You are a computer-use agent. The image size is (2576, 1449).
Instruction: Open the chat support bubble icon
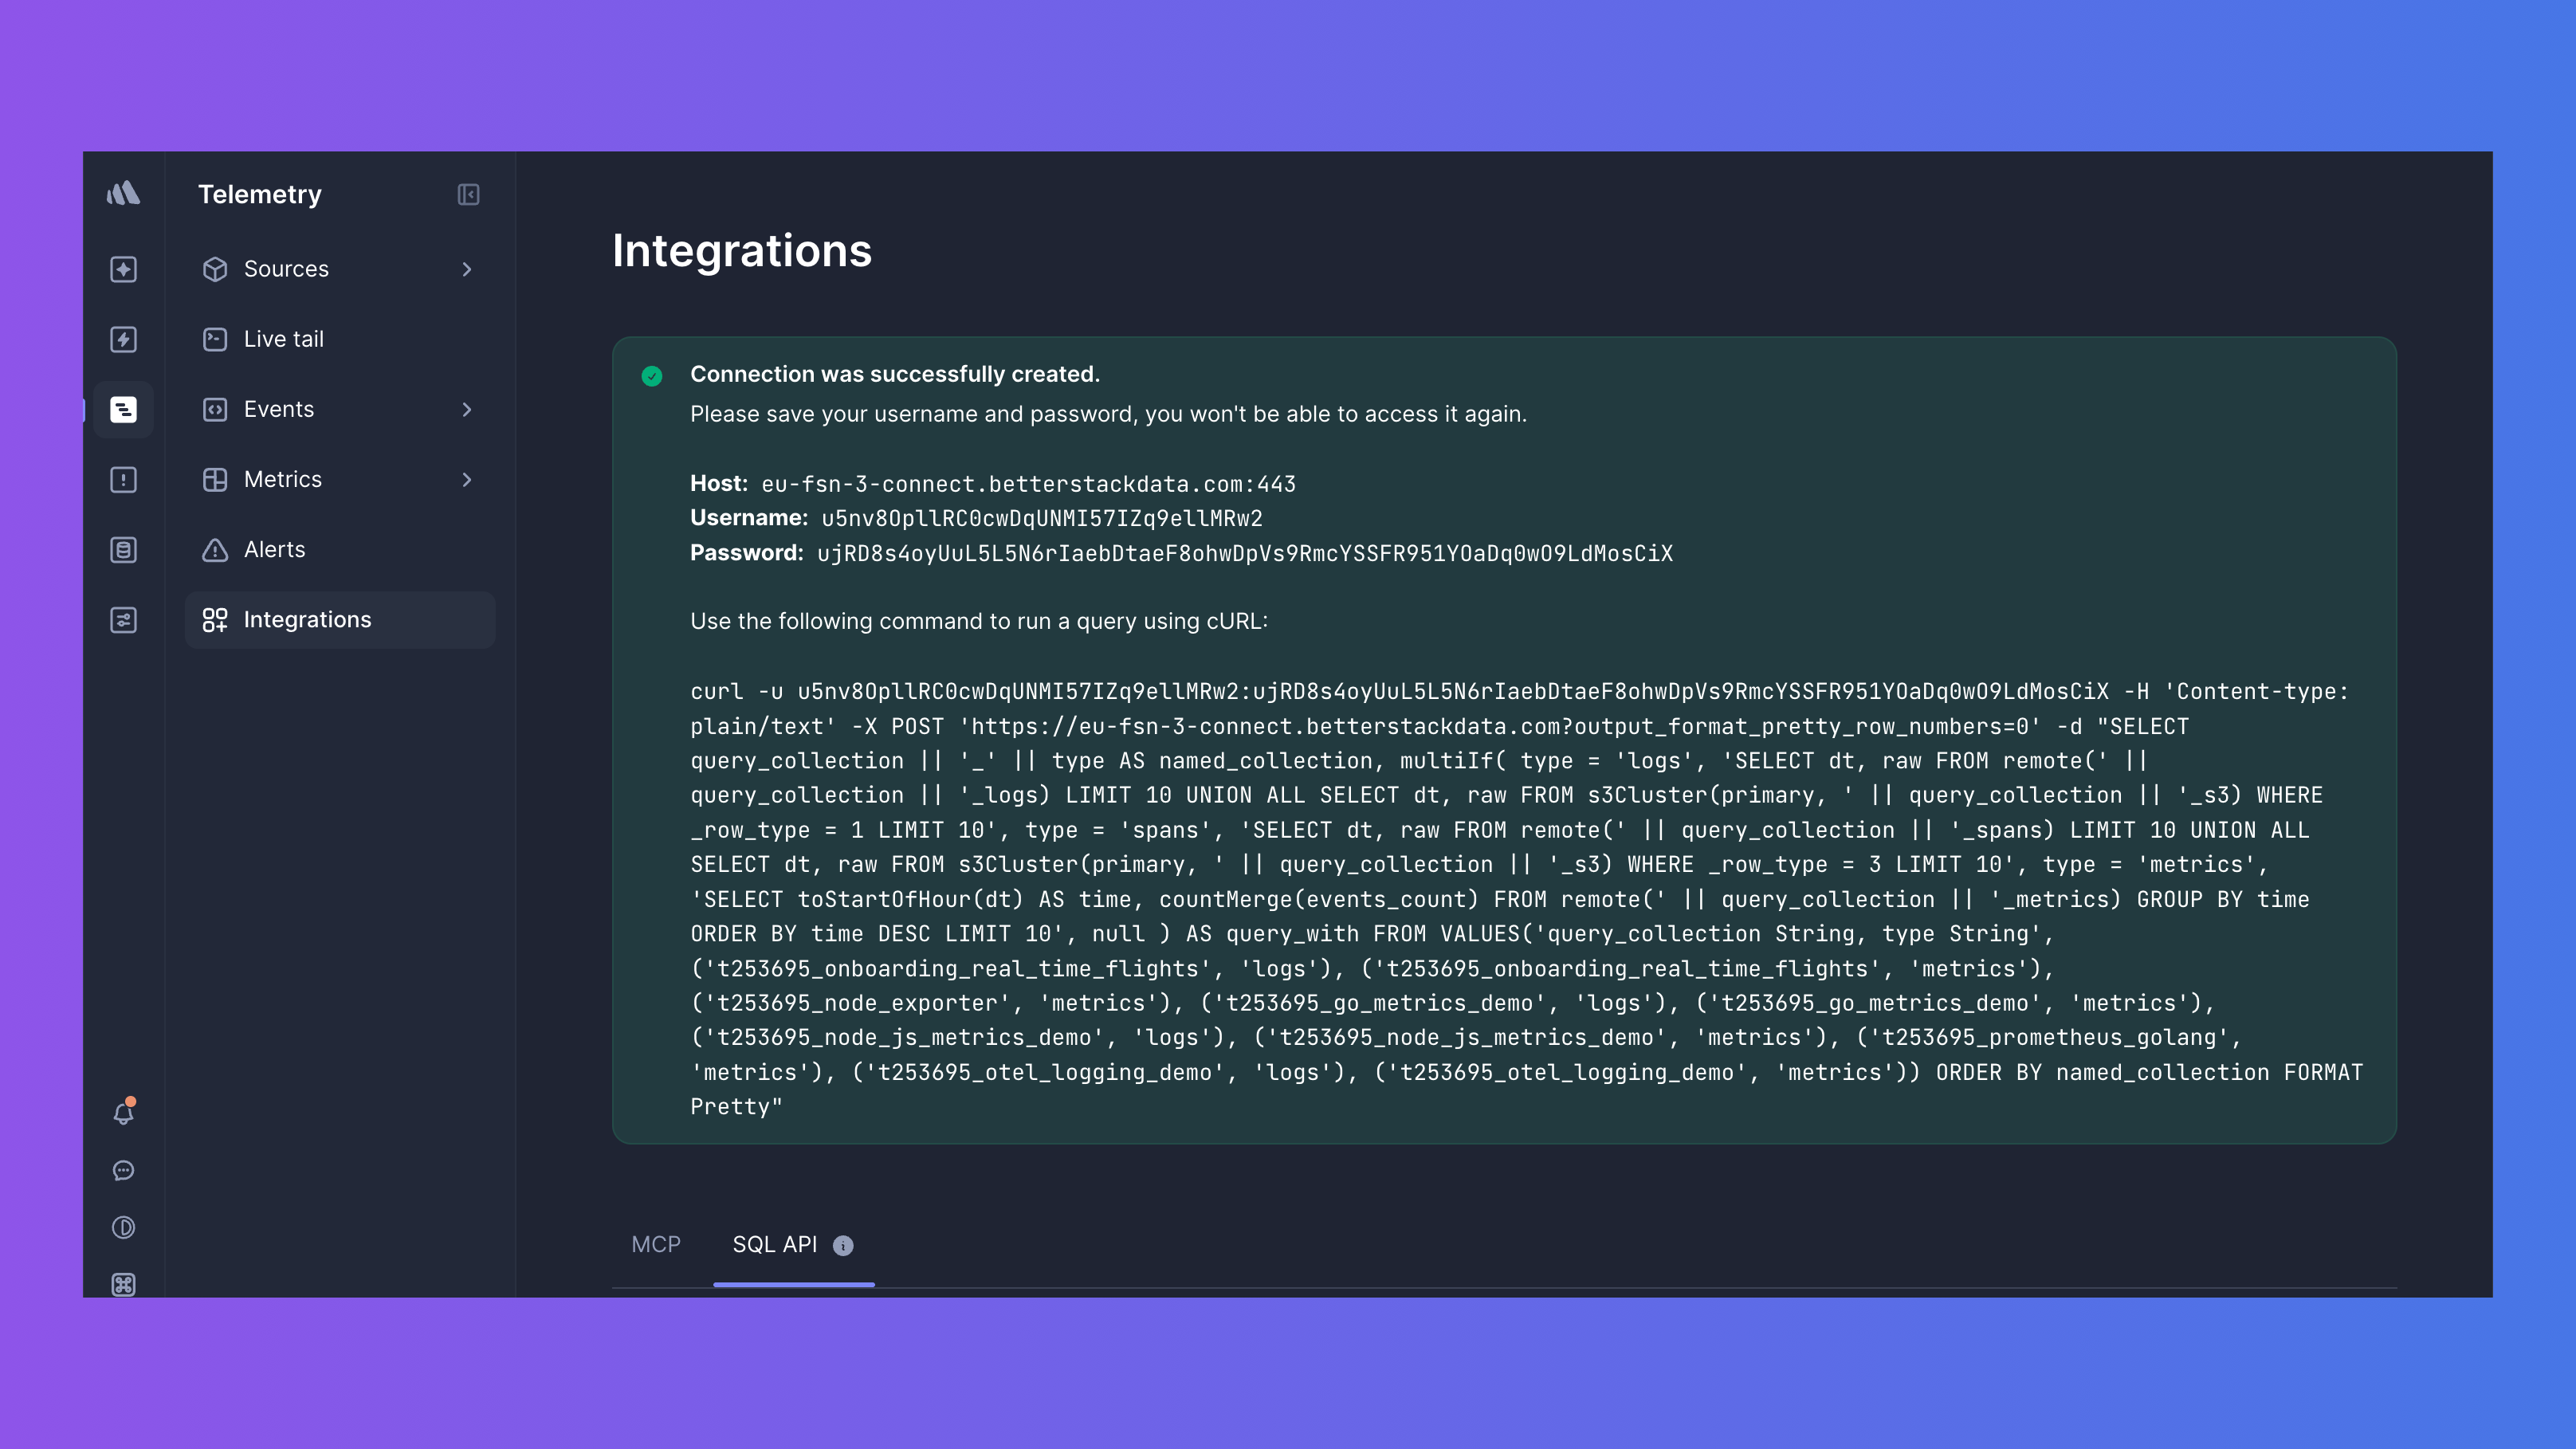(x=123, y=1170)
